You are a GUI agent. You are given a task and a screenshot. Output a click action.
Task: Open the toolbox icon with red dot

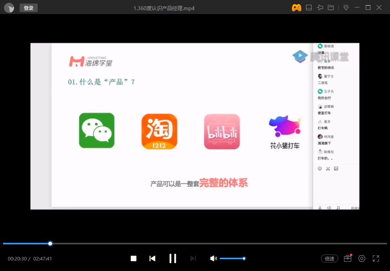pyautogui.click(x=347, y=258)
